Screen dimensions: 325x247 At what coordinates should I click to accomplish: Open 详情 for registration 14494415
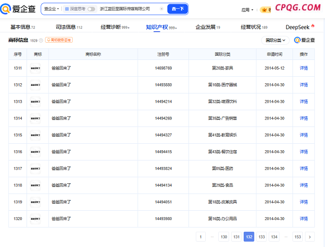pyautogui.click(x=304, y=152)
